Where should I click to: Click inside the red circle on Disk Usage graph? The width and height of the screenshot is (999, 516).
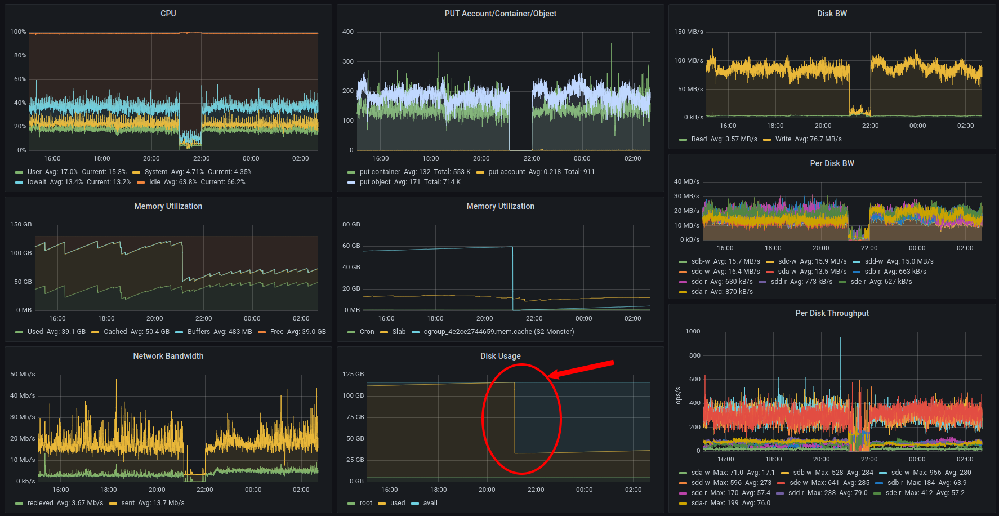click(x=521, y=419)
